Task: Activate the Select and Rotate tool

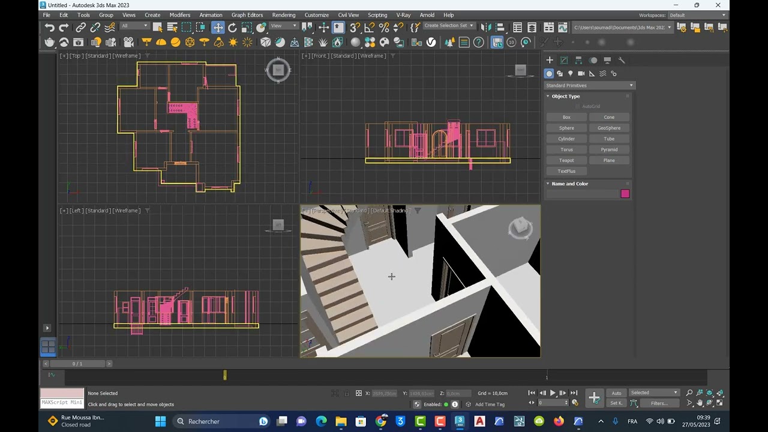Action: tap(232, 28)
